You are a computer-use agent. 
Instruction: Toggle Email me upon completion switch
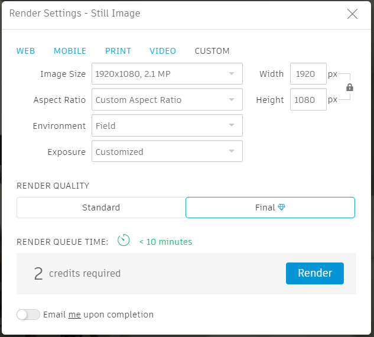click(28, 315)
